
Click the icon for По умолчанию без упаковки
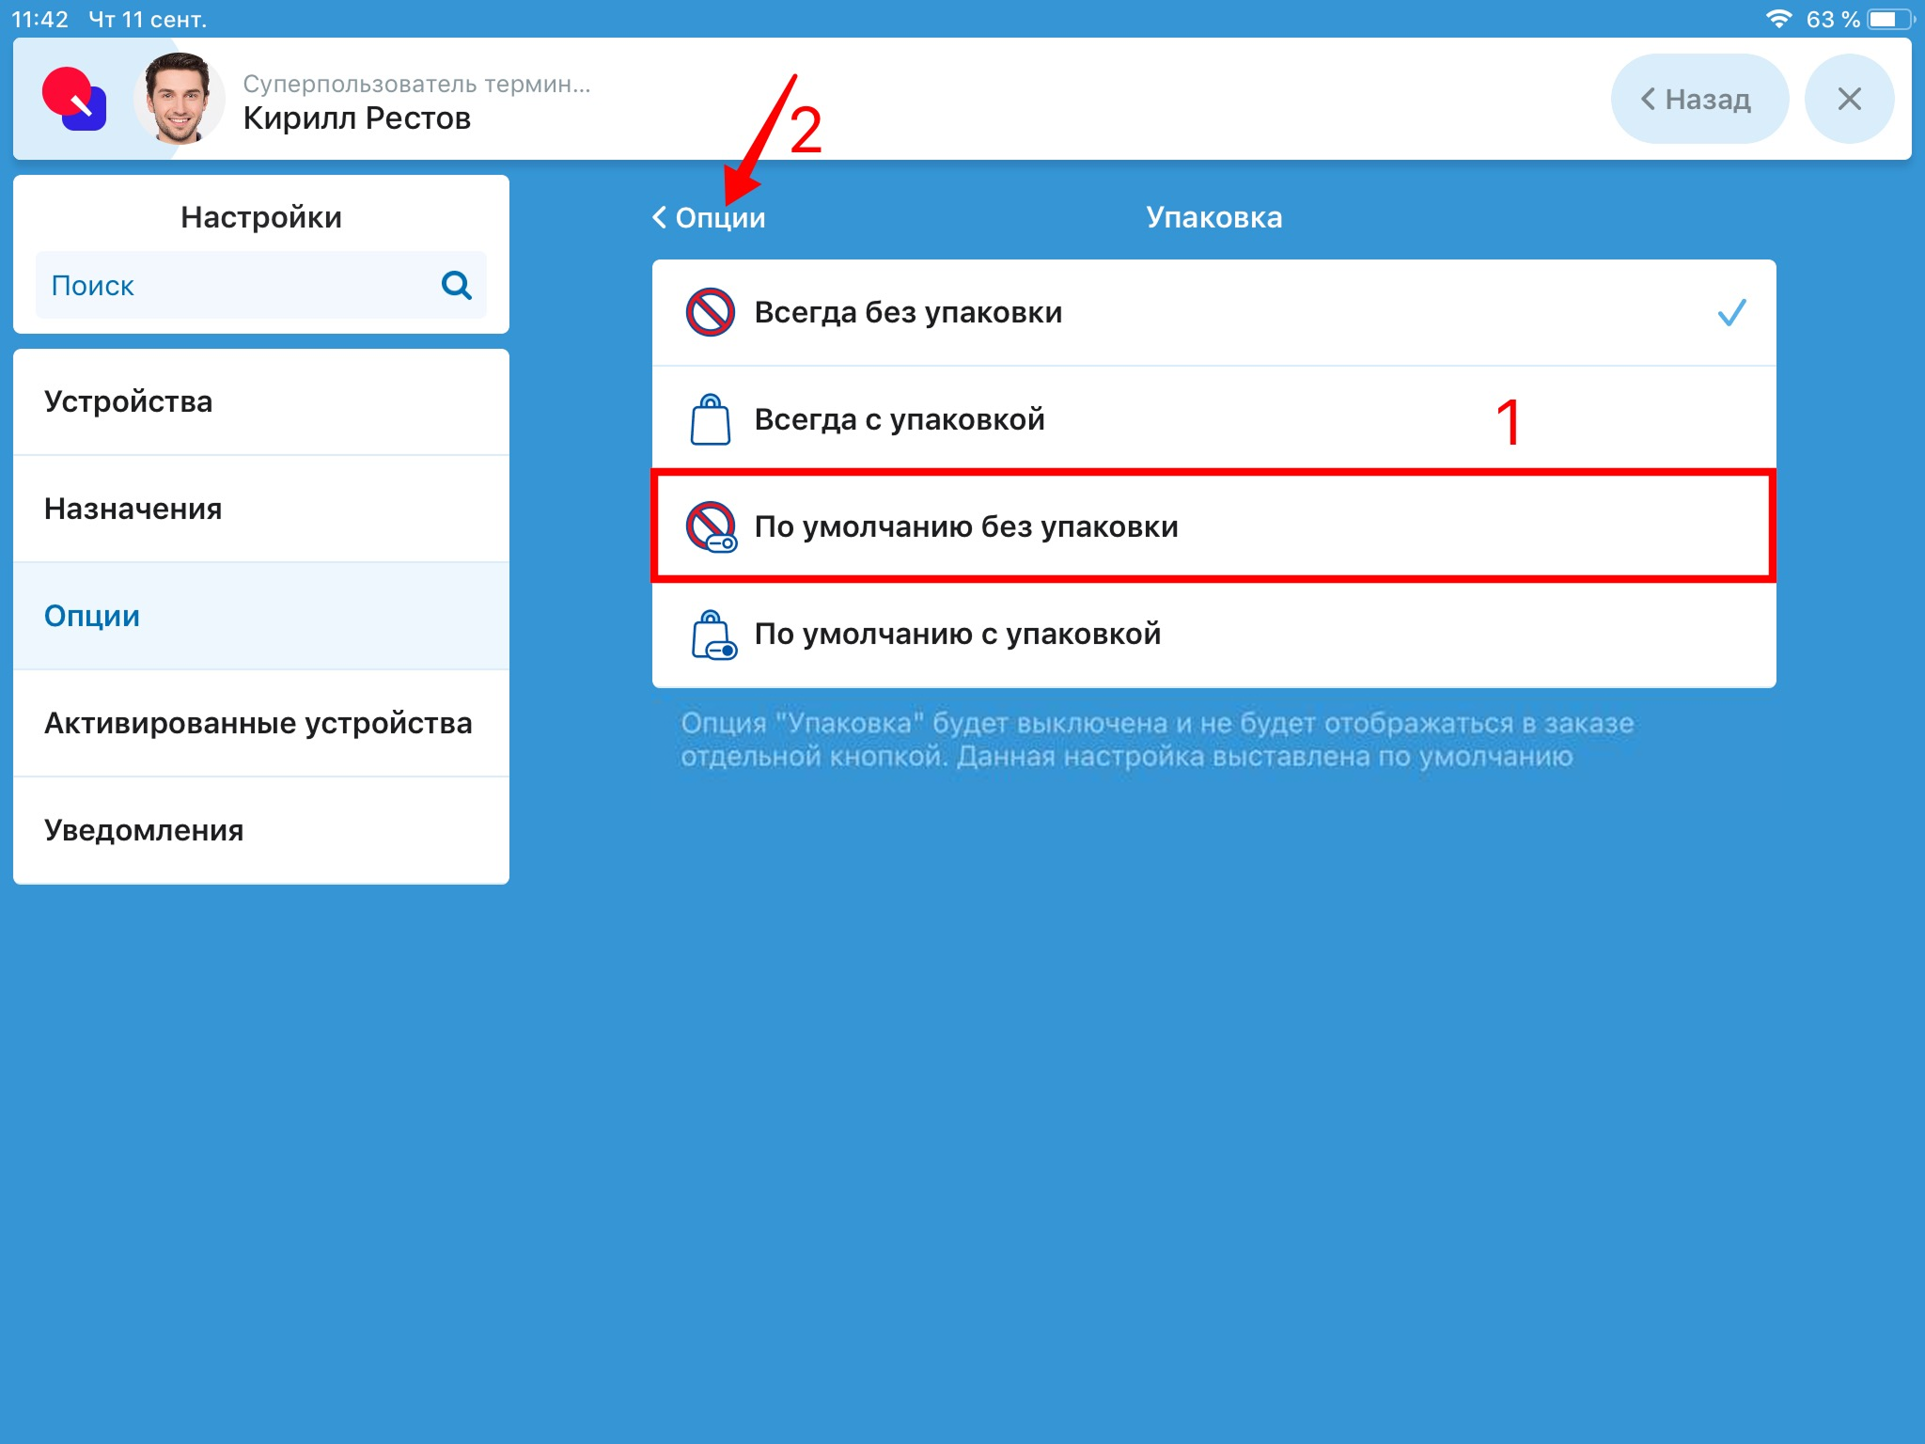pyautogui.click(x=712, y=526)
